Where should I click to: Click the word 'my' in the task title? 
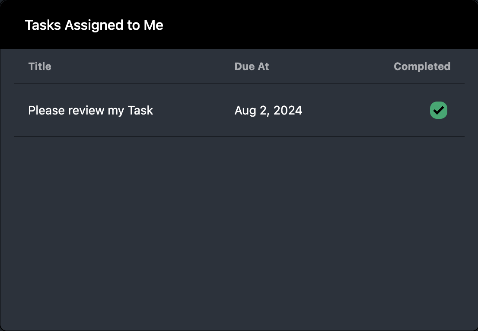click(x=116, y=111)
